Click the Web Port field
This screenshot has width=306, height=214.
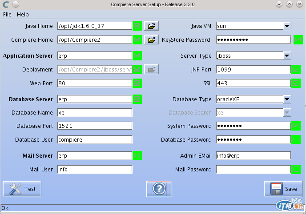pyautogui.click(x=95, y=83)
